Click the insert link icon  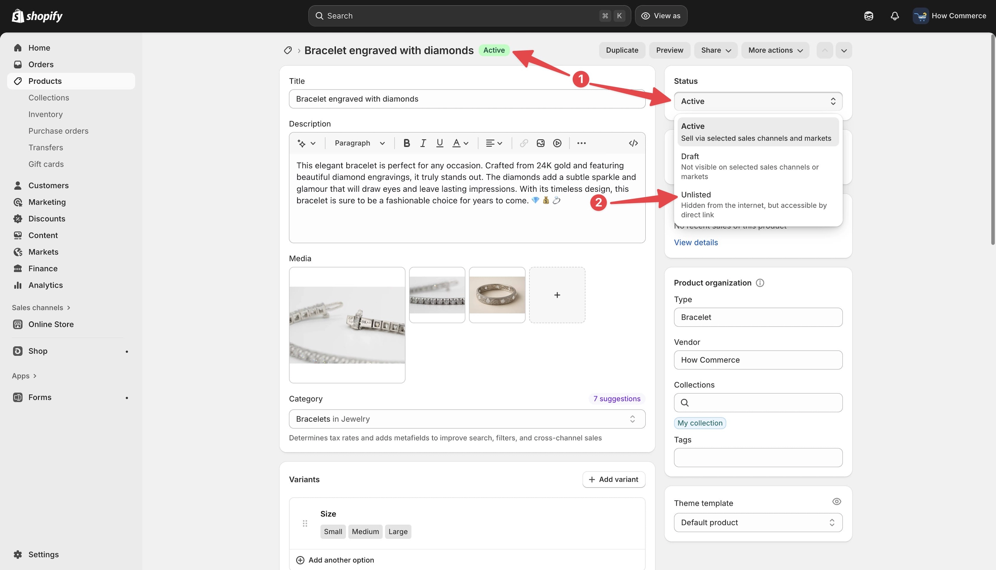click(524, 143)
